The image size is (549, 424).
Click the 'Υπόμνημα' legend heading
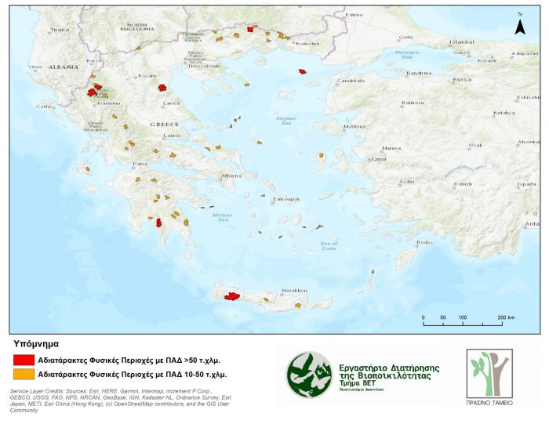[x=36, y=344]
